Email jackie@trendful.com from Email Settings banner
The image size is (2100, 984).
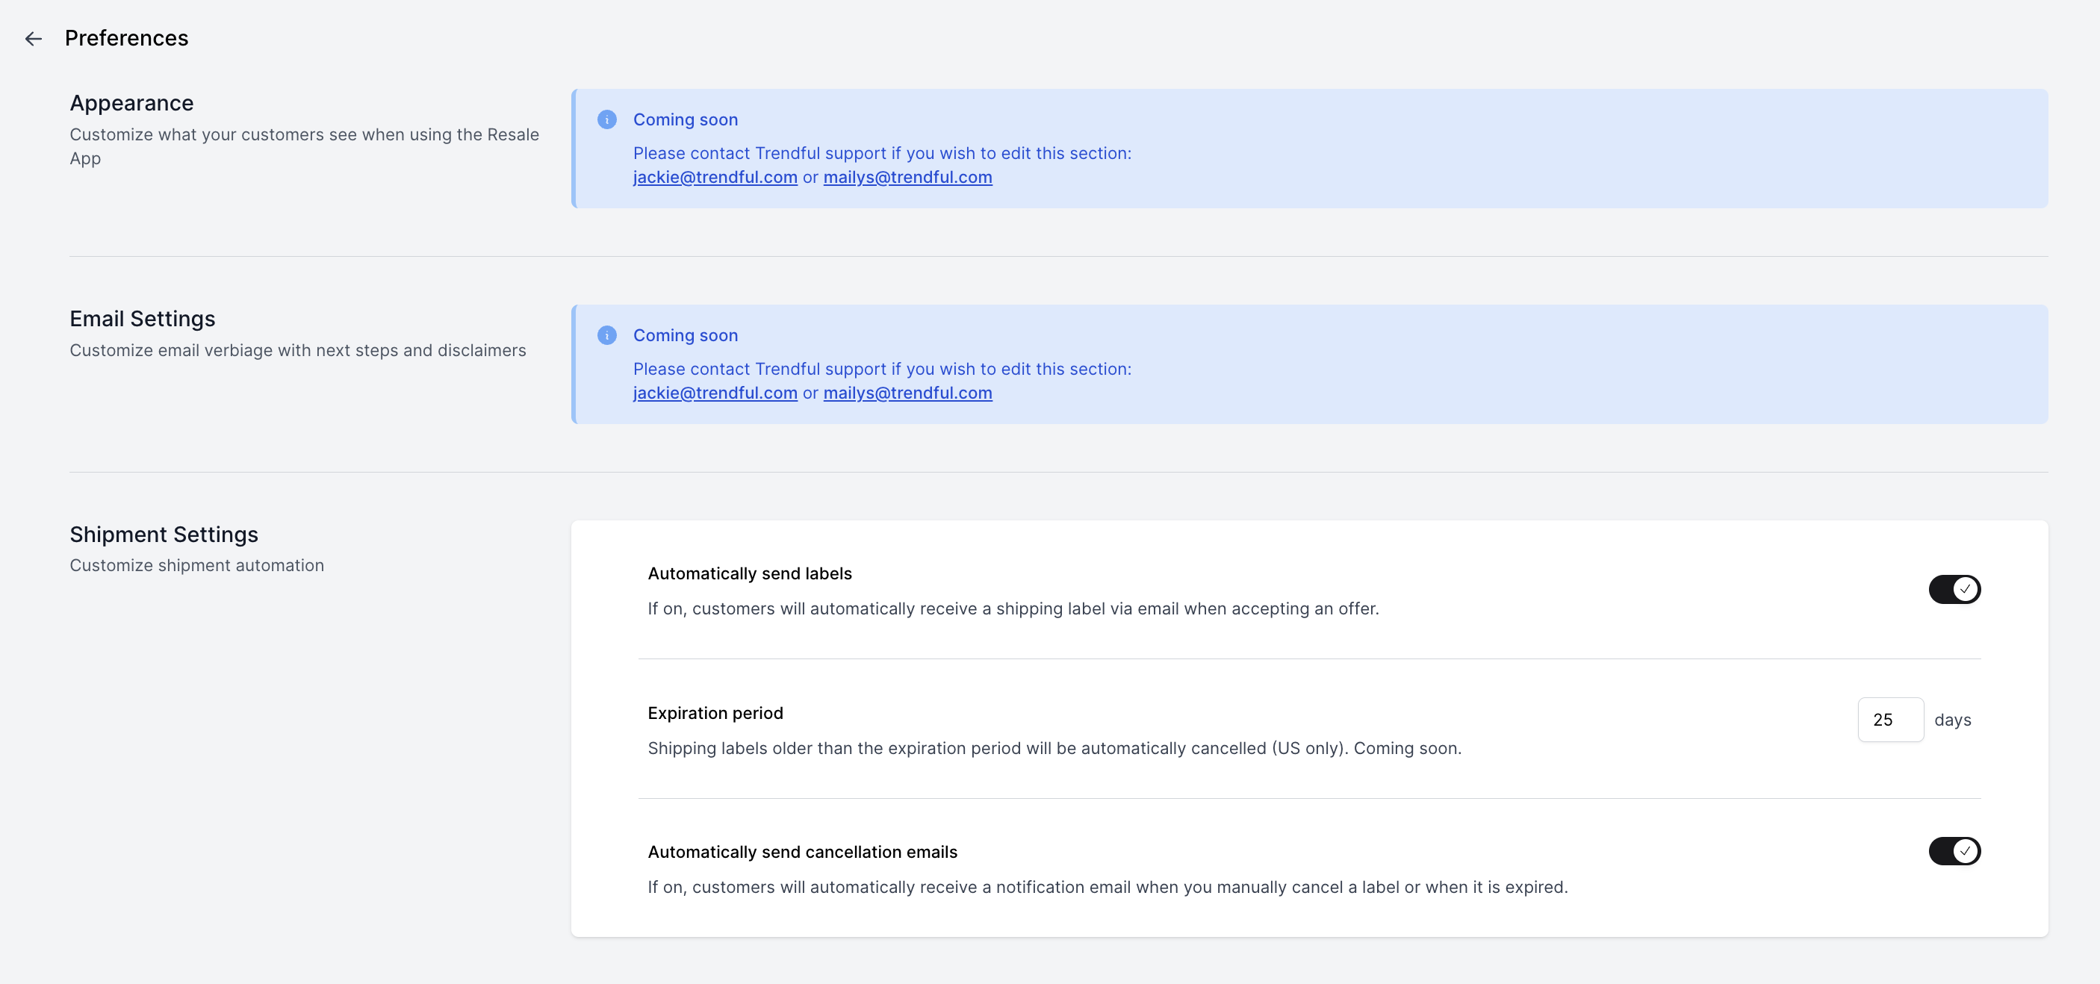pyautogui.click(x=715, y=393)
